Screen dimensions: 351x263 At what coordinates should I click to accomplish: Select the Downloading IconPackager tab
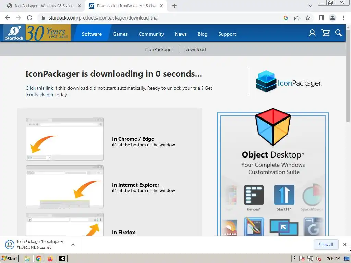coord(126,6)
